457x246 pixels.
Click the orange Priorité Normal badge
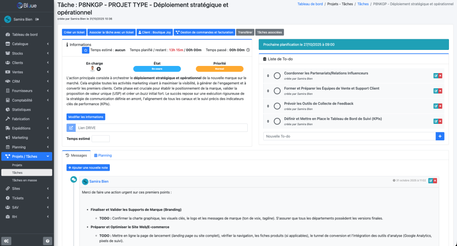coord(220,69)
